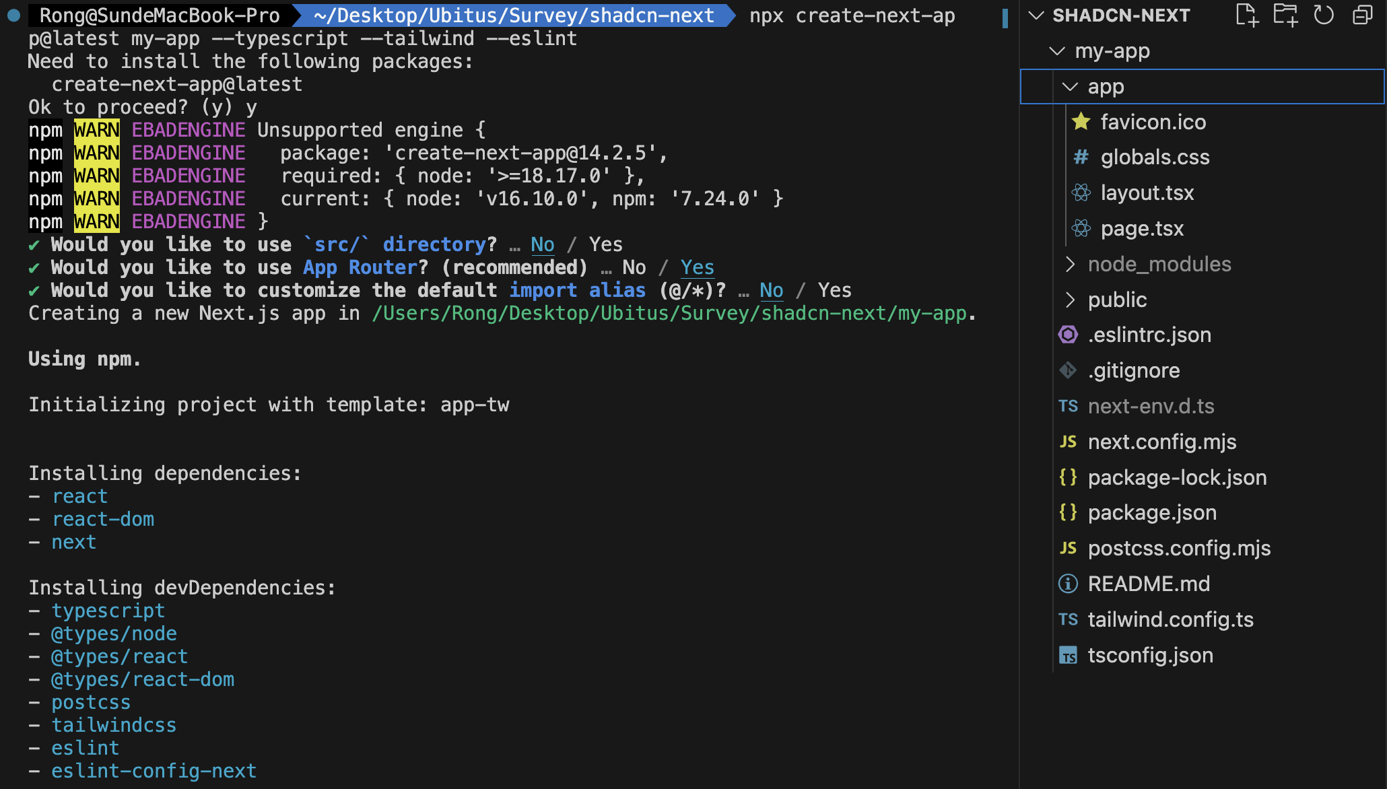Click the New File icon in explorer header
This screenshot has width=1387, height=789.
click(1247, 15)
